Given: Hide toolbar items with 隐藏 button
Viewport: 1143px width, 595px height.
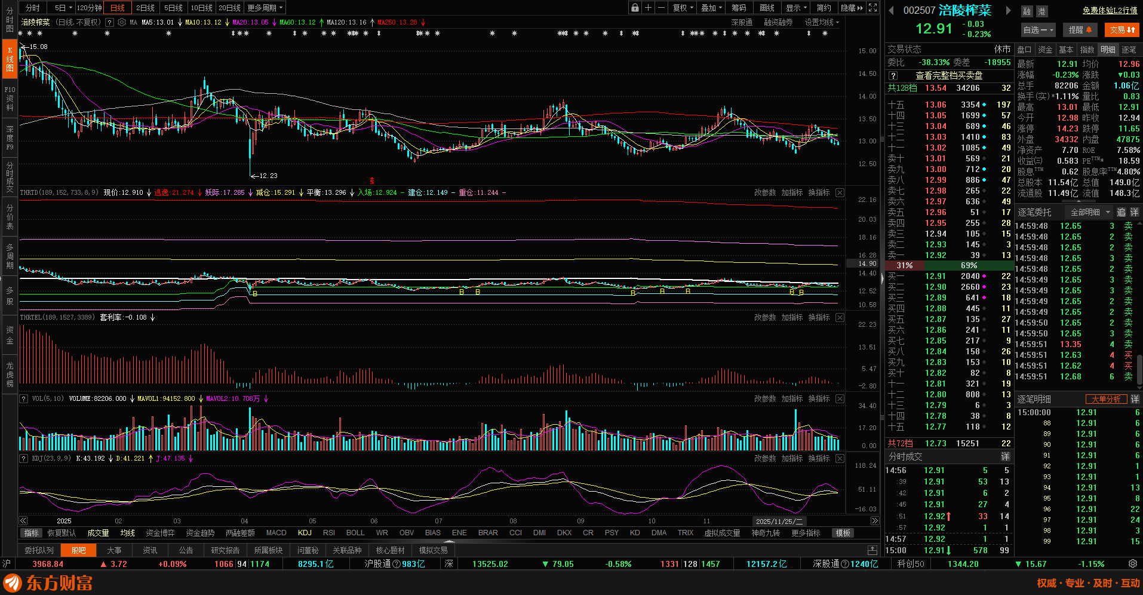Looking at the screenshot, I should coord(852,8).
